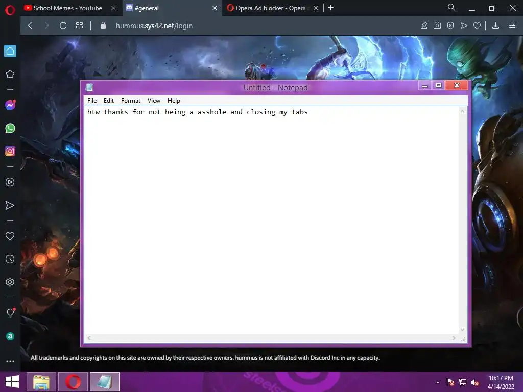The width and height of the screenshot is (523, 392).
Task: Open the ad blocker shield icon in address bar
Action: pyautogui.click(x=450, y=26)
